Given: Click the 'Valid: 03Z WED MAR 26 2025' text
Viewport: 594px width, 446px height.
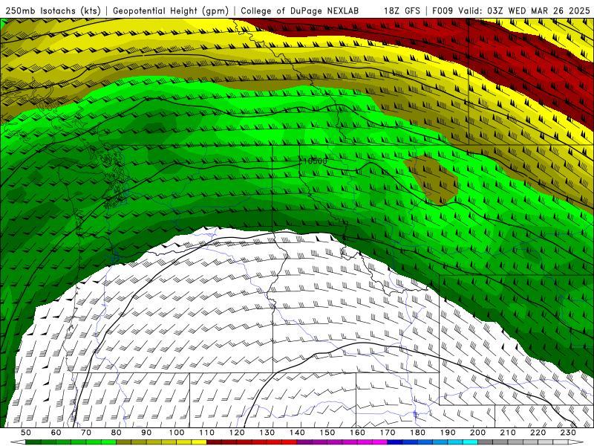Looking at the screenshot, I should tap(524, 10).
